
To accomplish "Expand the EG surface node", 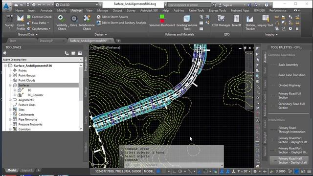I will (15, 90).
